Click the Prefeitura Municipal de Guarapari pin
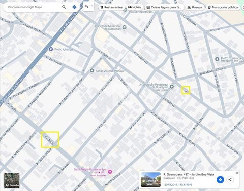 125,27
